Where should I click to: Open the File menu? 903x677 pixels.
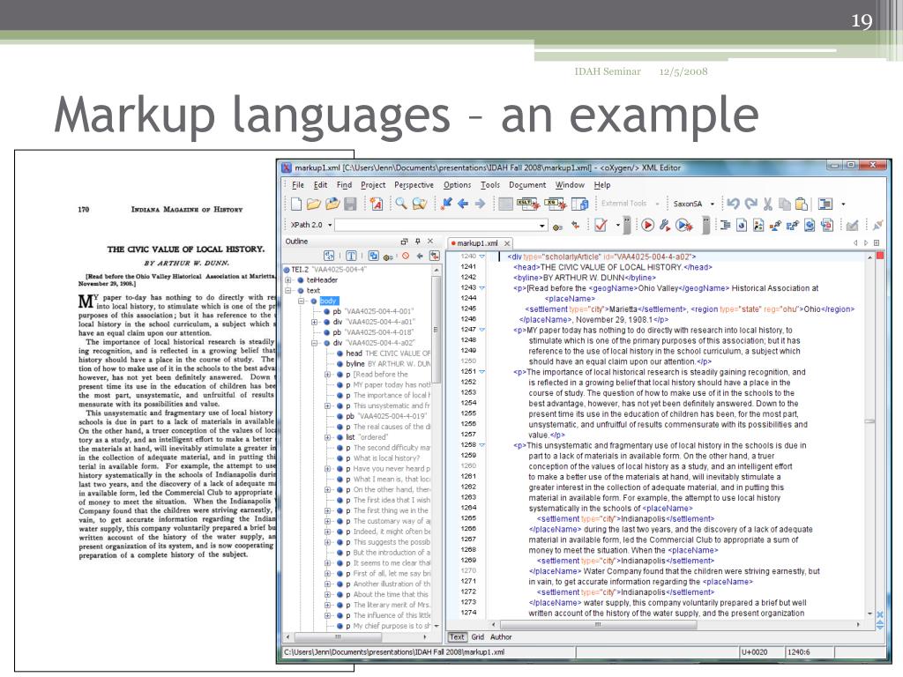pos(298,185)
